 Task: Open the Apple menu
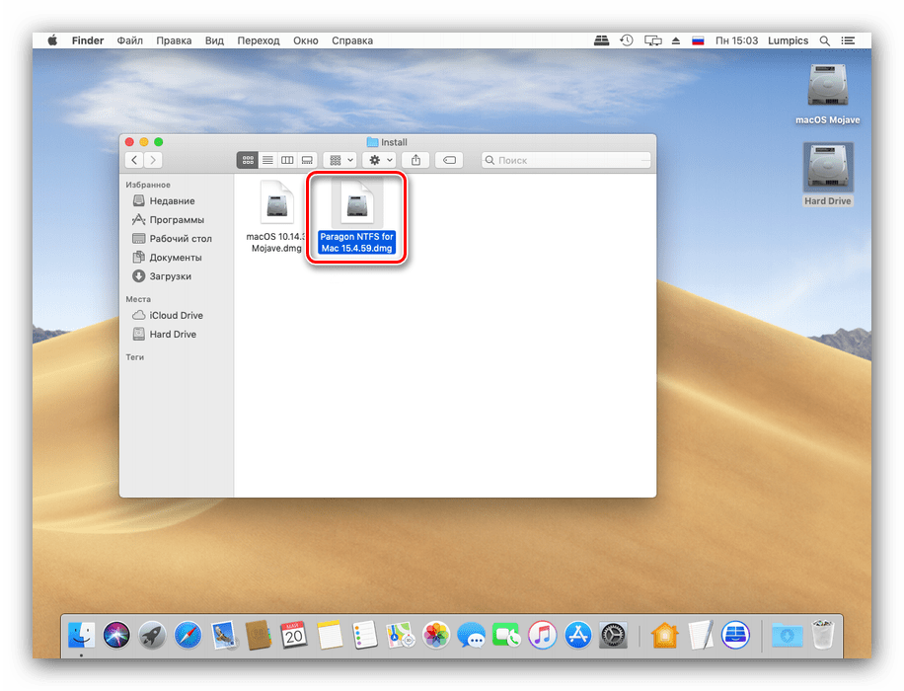coord(52,40)
